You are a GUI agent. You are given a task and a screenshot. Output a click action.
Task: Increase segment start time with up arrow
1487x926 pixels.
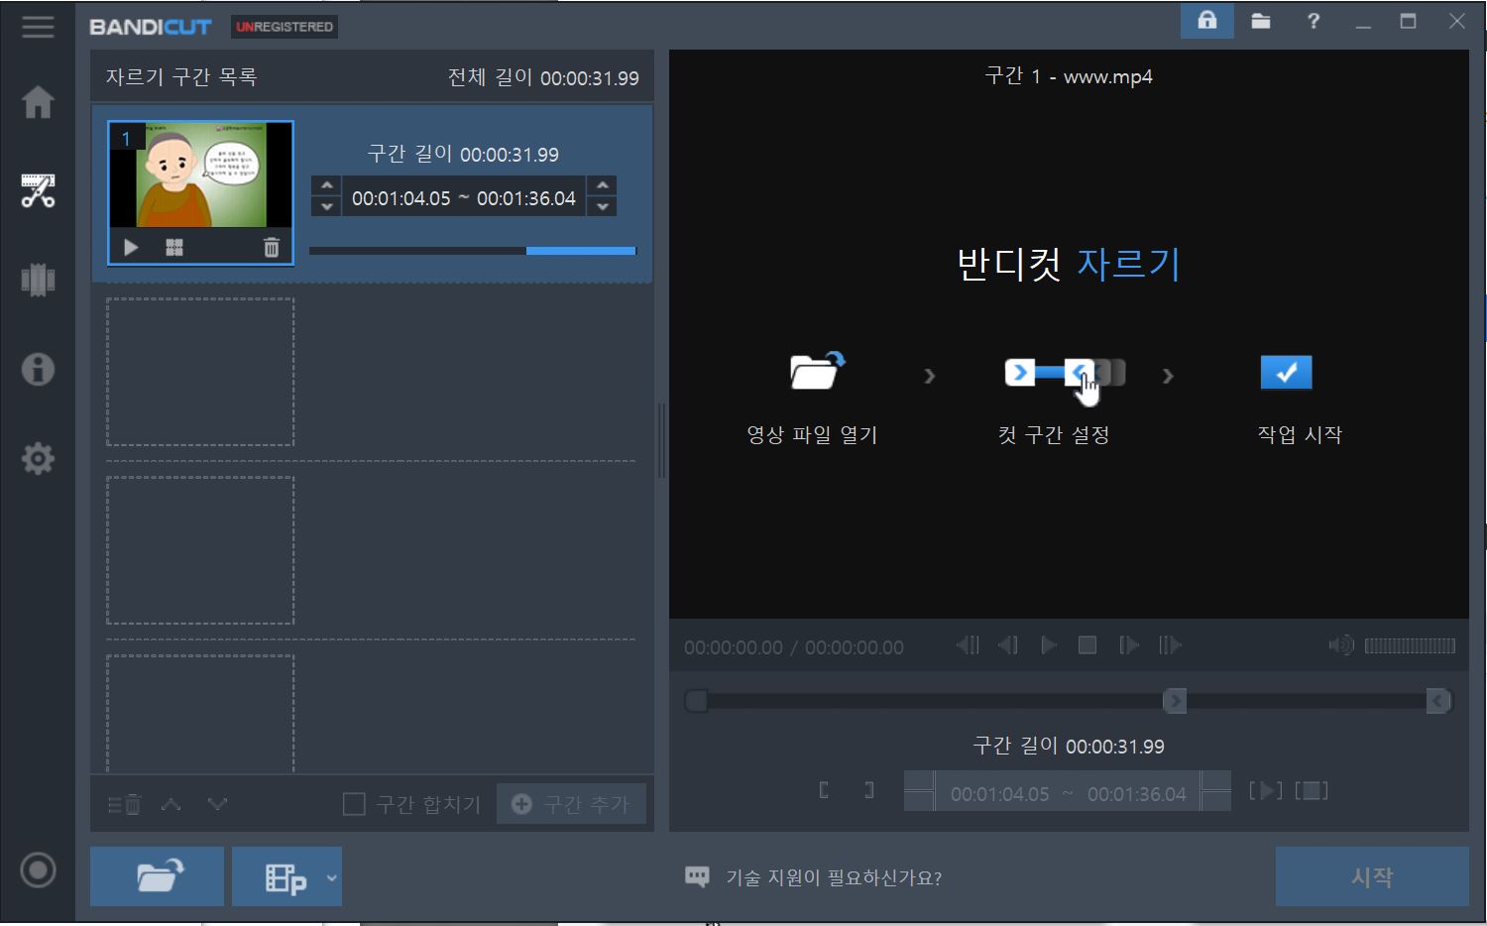326,185
